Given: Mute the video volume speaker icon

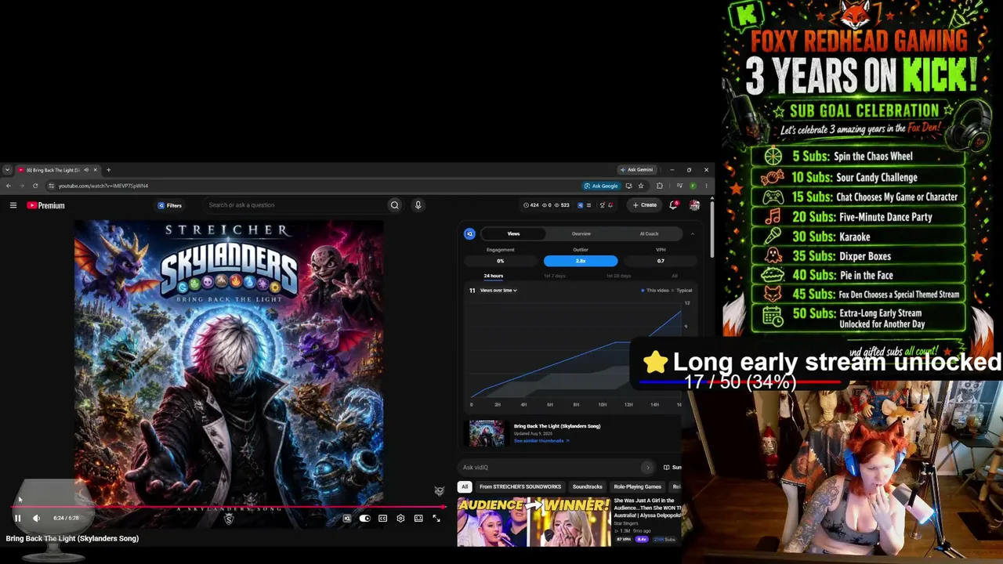Looking at the screenshot, I should [36, 518].
